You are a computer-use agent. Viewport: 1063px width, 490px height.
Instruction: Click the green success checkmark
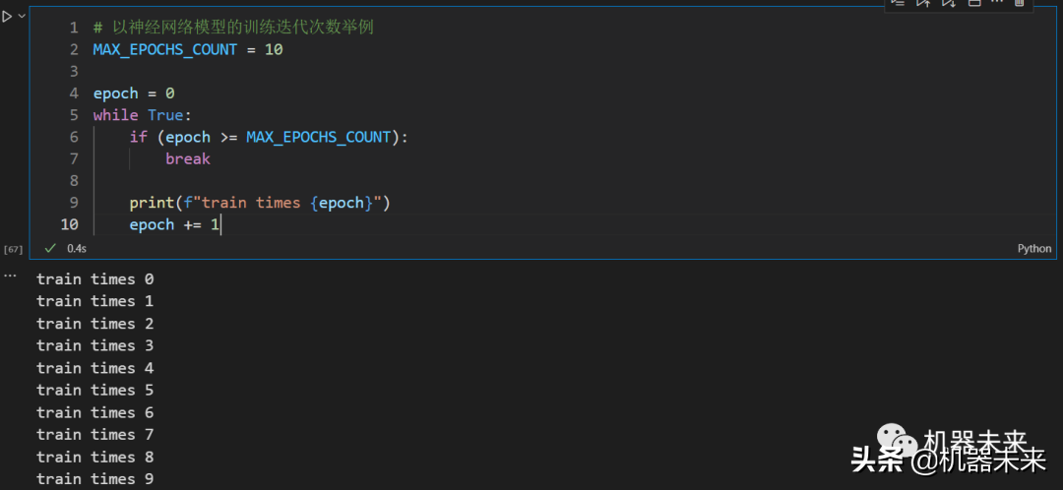(x=50, y=248)
